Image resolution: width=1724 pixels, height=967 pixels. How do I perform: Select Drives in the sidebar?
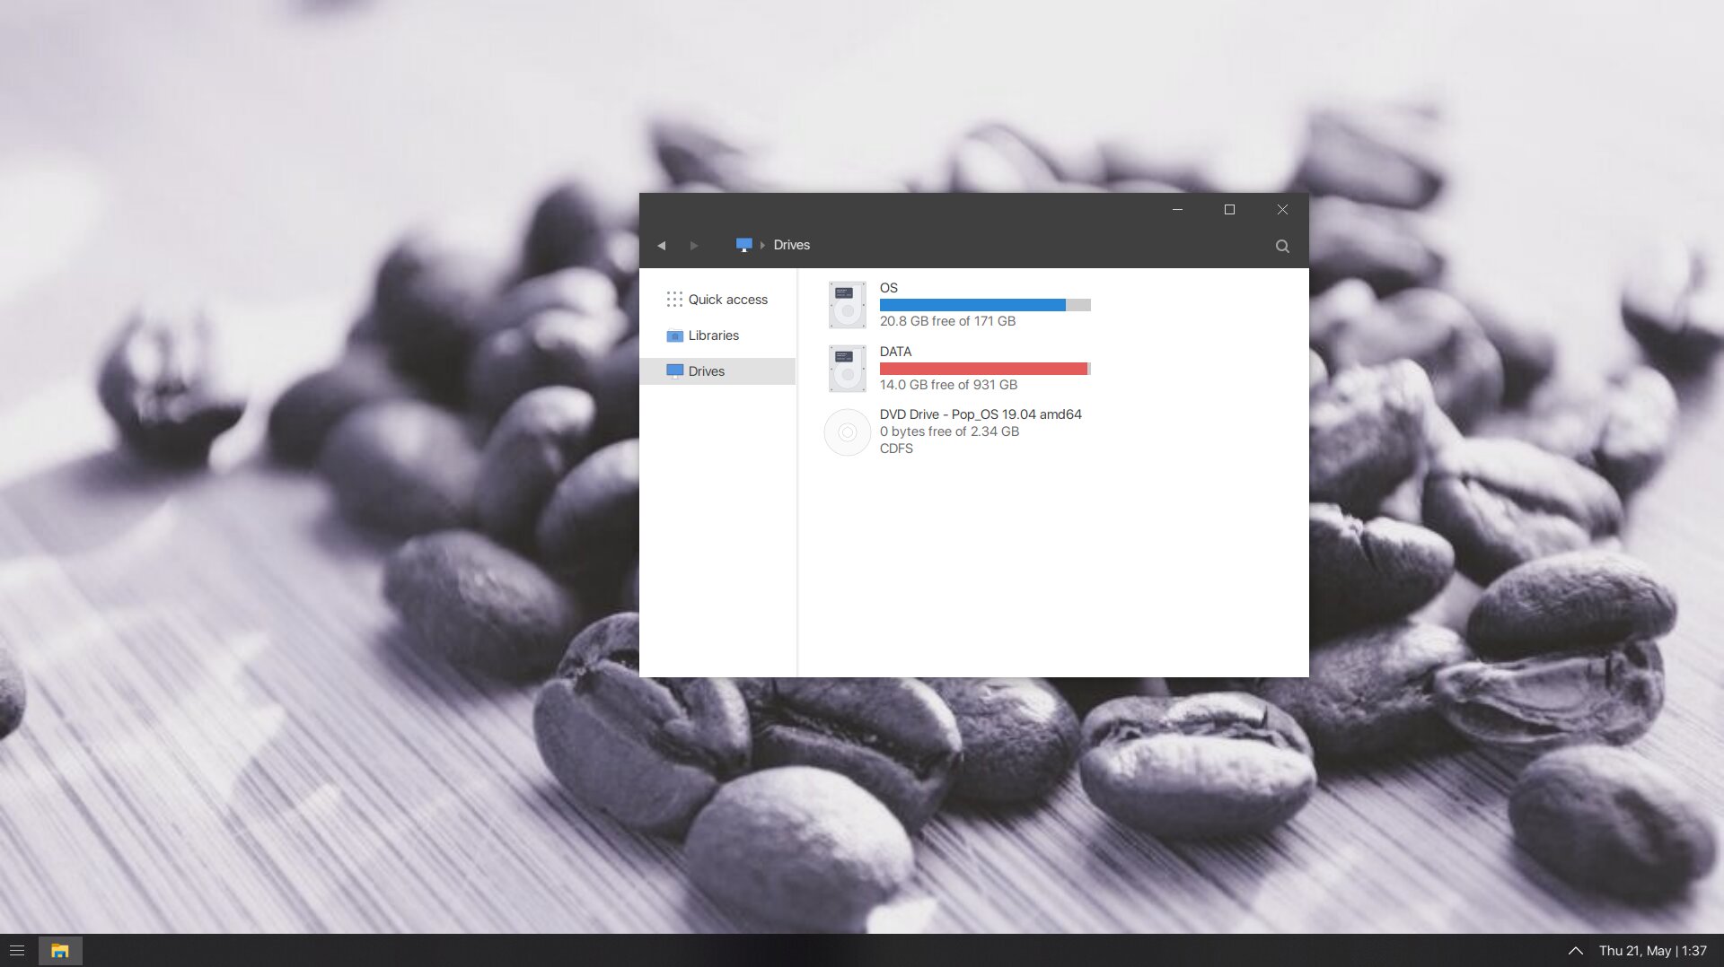(x=717, y=371)
